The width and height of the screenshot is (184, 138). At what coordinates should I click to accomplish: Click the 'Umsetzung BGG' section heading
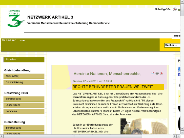tap(16, 93)
